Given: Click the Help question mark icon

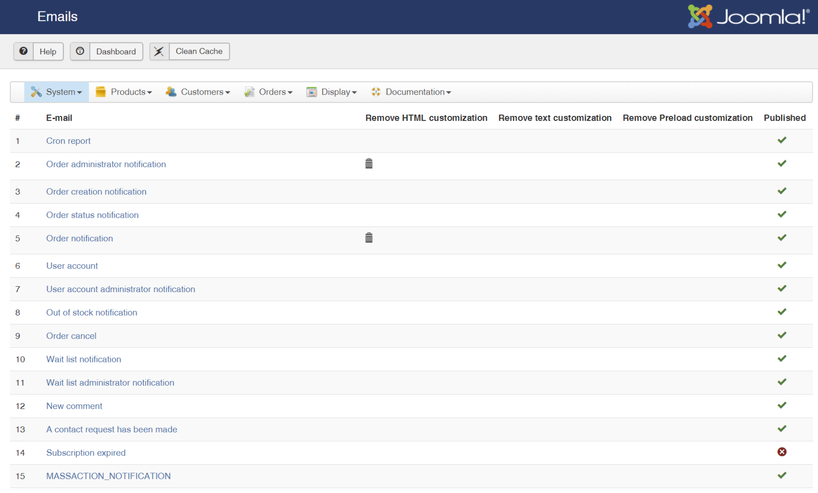Looking at the screenshot, I should click(23, 51).
